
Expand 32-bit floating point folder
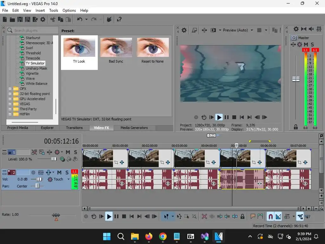coord(10,94)
